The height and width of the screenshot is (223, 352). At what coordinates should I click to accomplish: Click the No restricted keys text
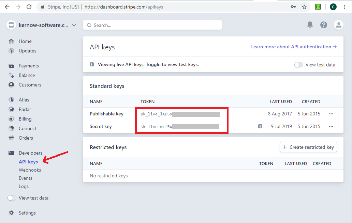click(109, 176)
